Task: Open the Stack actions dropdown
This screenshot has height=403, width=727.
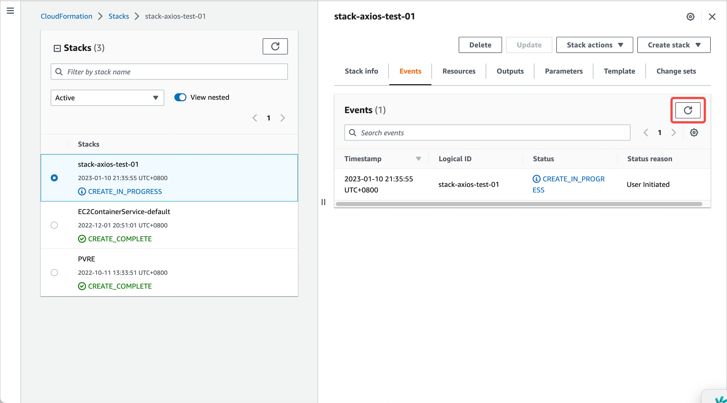Action: point(595,45)
